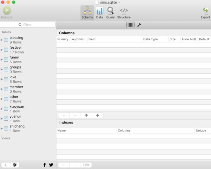The height and width of the screenshot is (169, 211).
Task: Expand the yuehui table
Action: click(2, 119)
